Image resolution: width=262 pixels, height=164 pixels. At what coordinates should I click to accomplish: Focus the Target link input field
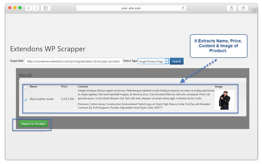pos(73,61)
